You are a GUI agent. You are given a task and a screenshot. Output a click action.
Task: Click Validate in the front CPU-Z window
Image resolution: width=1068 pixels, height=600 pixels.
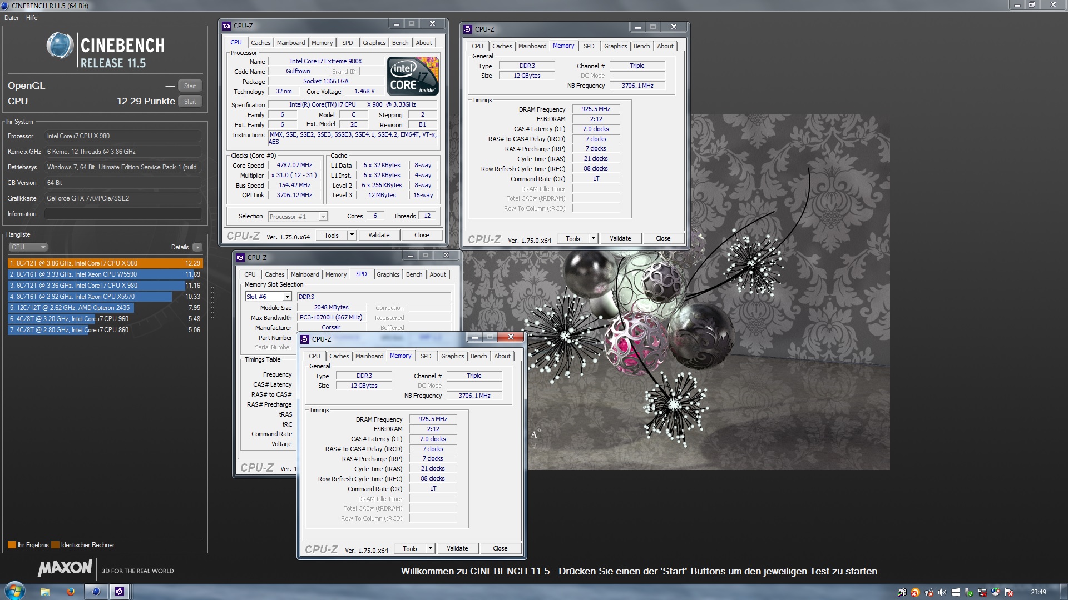pyautogui.click(x=457, y=548)
